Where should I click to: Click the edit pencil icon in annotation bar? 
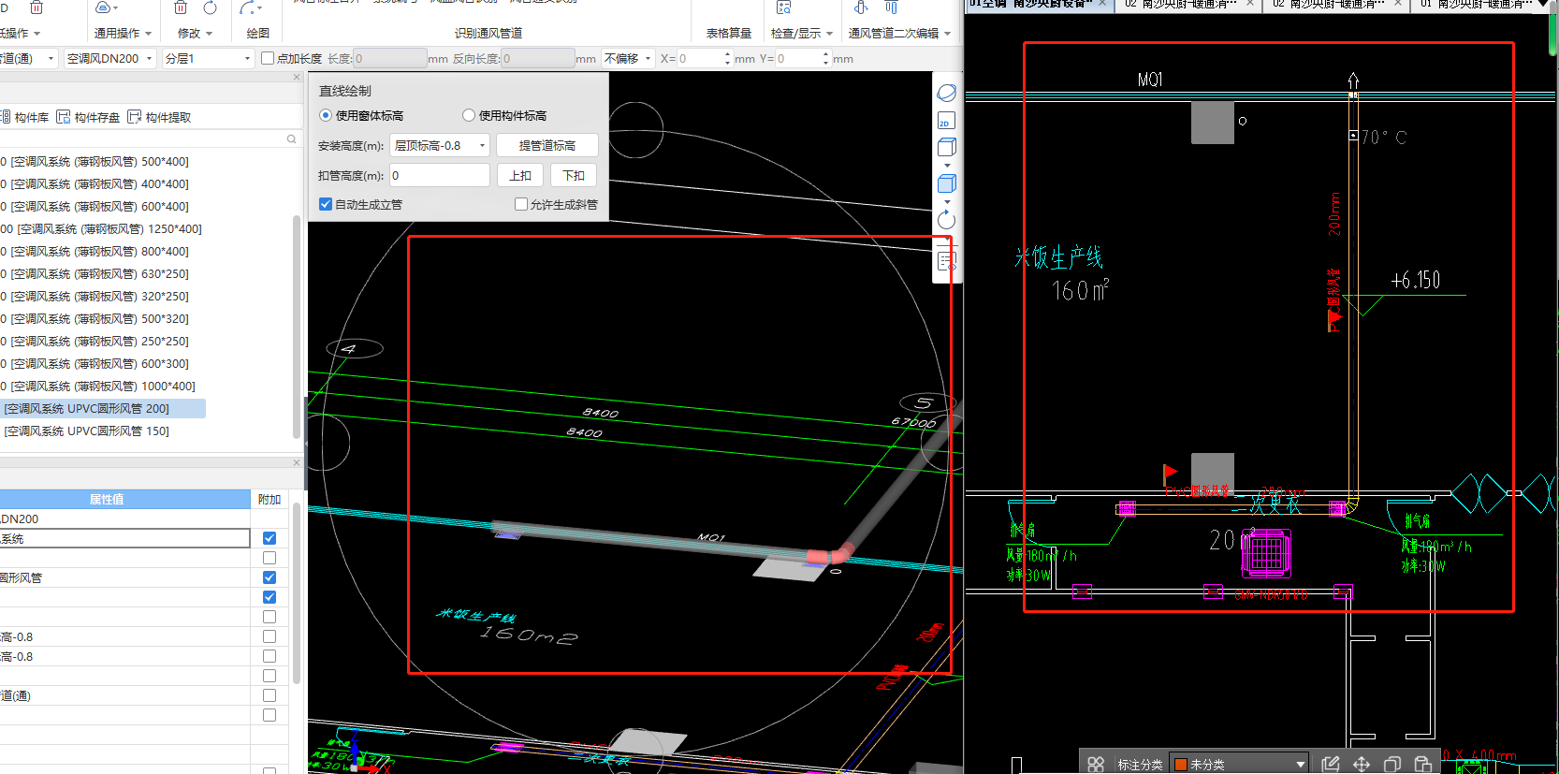1331,764
